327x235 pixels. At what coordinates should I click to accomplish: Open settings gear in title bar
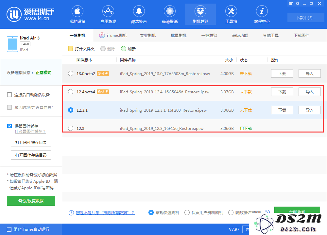click(298, 3)
